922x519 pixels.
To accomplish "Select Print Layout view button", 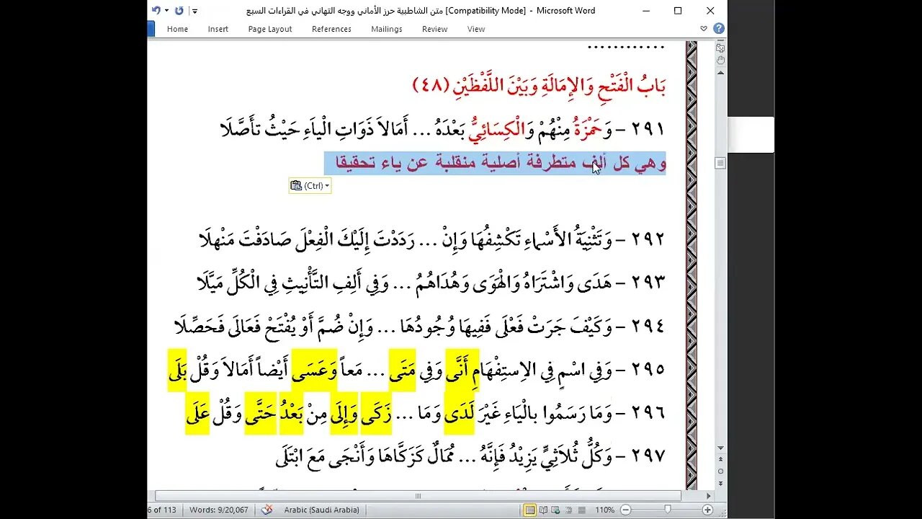I will (x=530, y=510).
